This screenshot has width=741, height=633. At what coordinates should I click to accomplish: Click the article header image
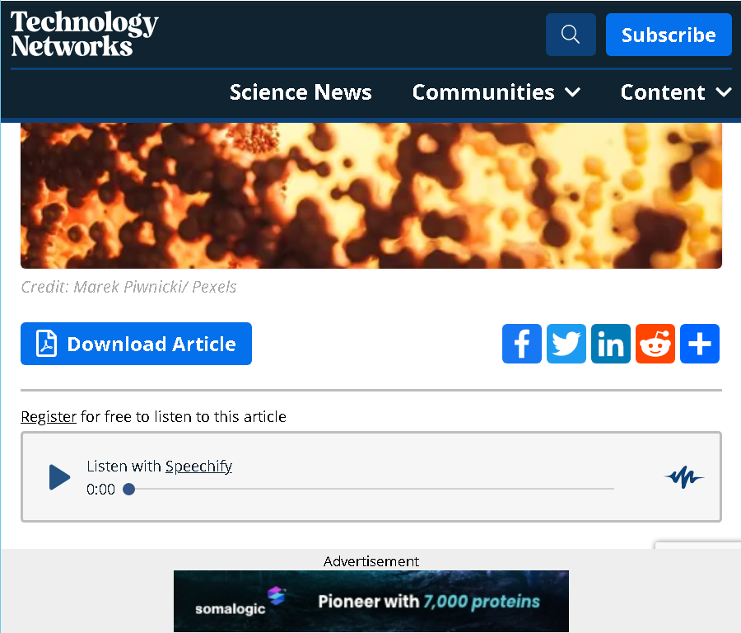(371, 195)
